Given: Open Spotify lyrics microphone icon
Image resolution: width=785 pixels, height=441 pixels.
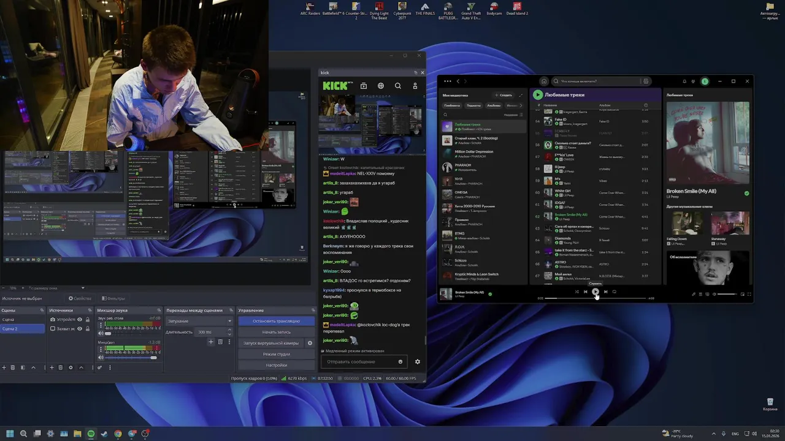Looking at the screenshot, I should [694, 294].
